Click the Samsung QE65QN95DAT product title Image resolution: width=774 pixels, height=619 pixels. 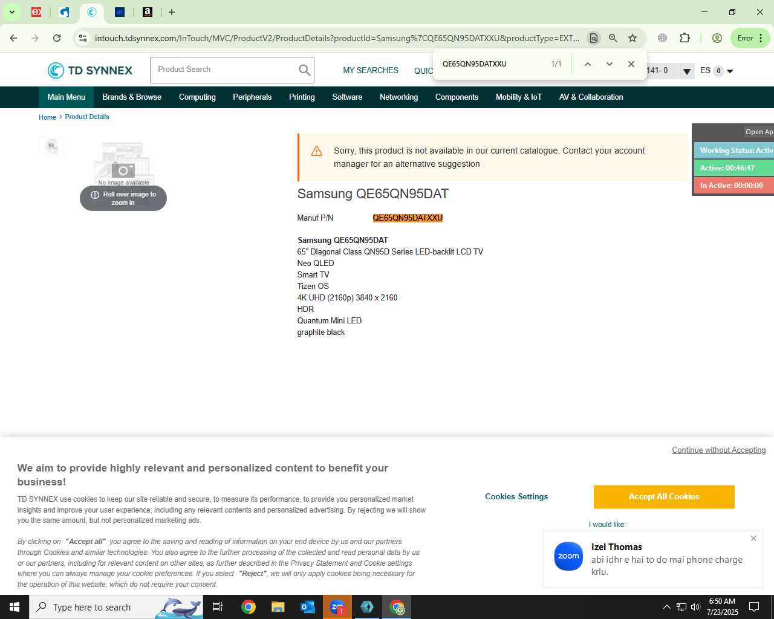click(372, 194)
